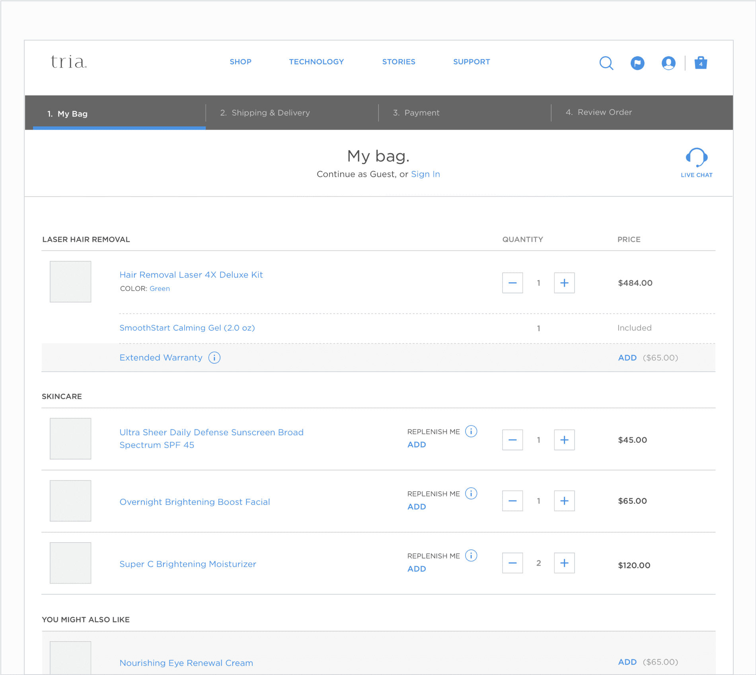
Task: Add Replenish Me for Super C Moisturizer
Action: (417, 568)
